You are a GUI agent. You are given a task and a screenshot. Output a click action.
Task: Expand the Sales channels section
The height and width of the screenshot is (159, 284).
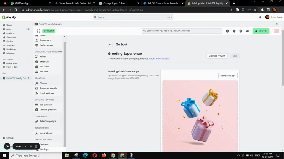29,59
